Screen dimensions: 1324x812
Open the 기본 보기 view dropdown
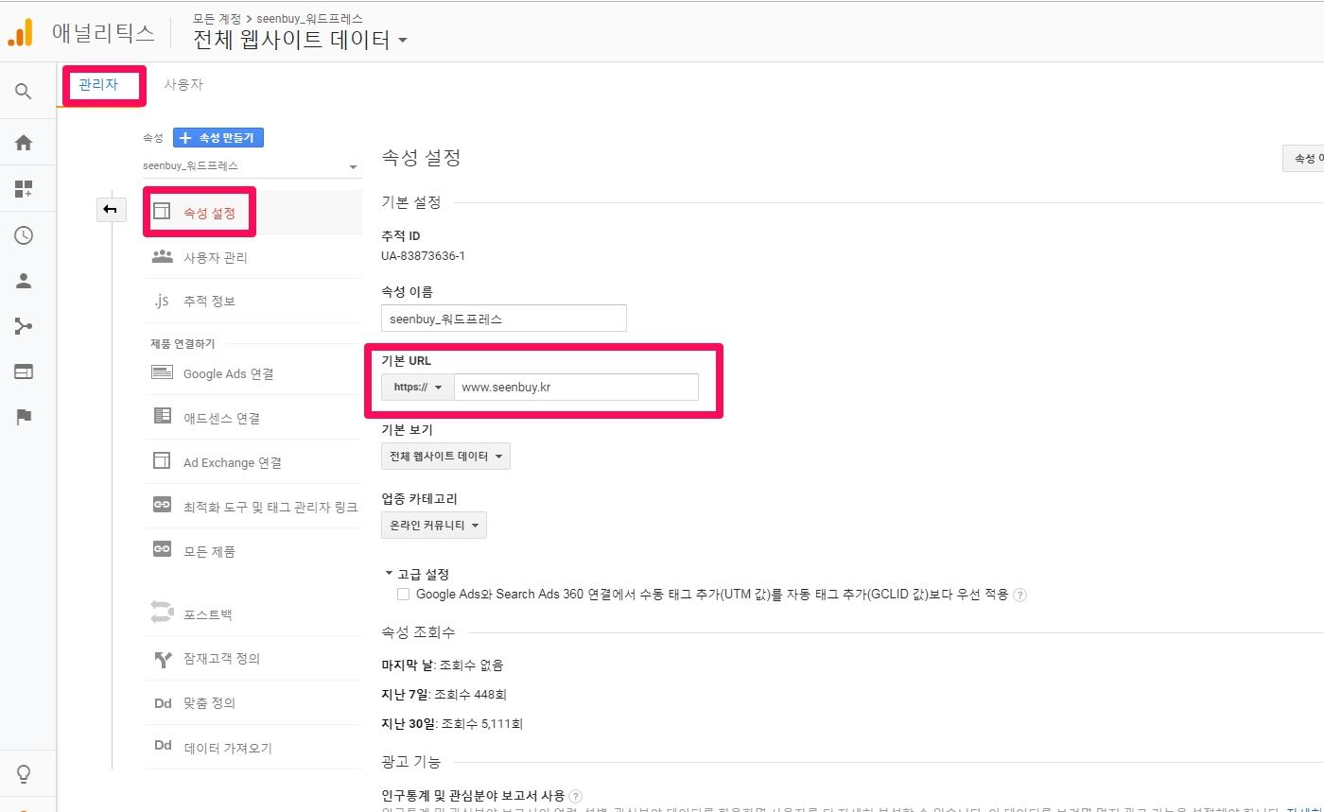point(445,457)
